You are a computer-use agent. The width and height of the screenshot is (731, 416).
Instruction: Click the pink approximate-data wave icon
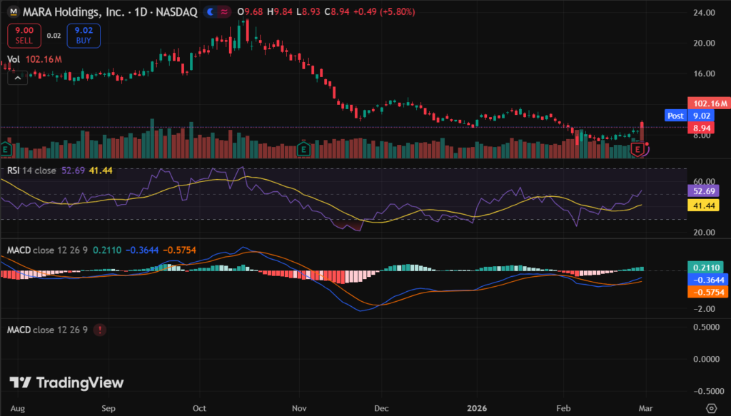225,12
